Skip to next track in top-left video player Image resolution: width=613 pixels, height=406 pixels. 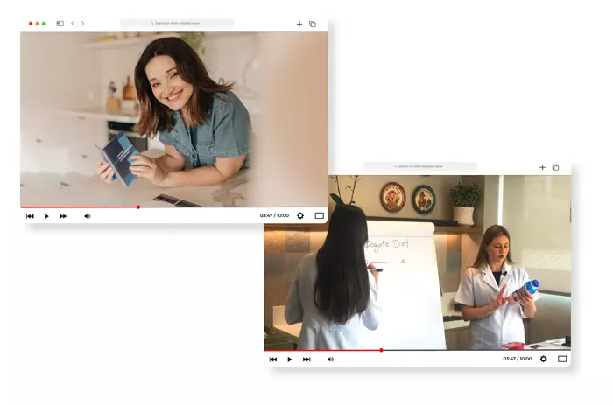pos(63,216)
